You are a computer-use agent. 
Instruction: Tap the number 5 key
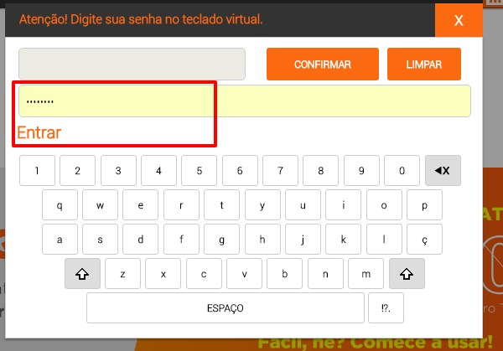click(x=200, y=171)
